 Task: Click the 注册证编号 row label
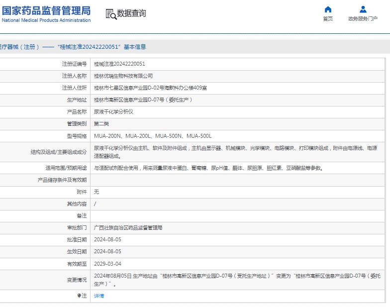tap(75, 64)
